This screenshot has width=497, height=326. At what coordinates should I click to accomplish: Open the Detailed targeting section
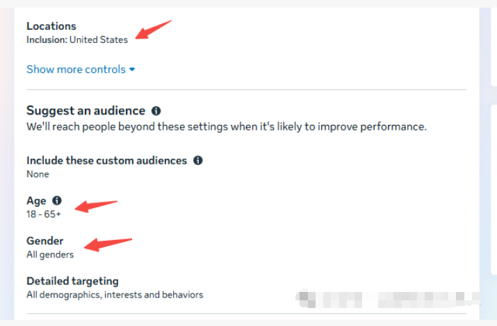pyautogui.click(x=72, y=281)
